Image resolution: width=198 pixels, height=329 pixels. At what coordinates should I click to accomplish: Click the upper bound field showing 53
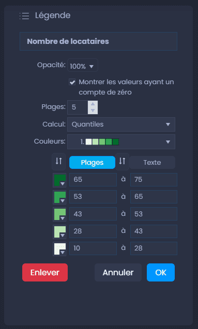coord(154,214)
